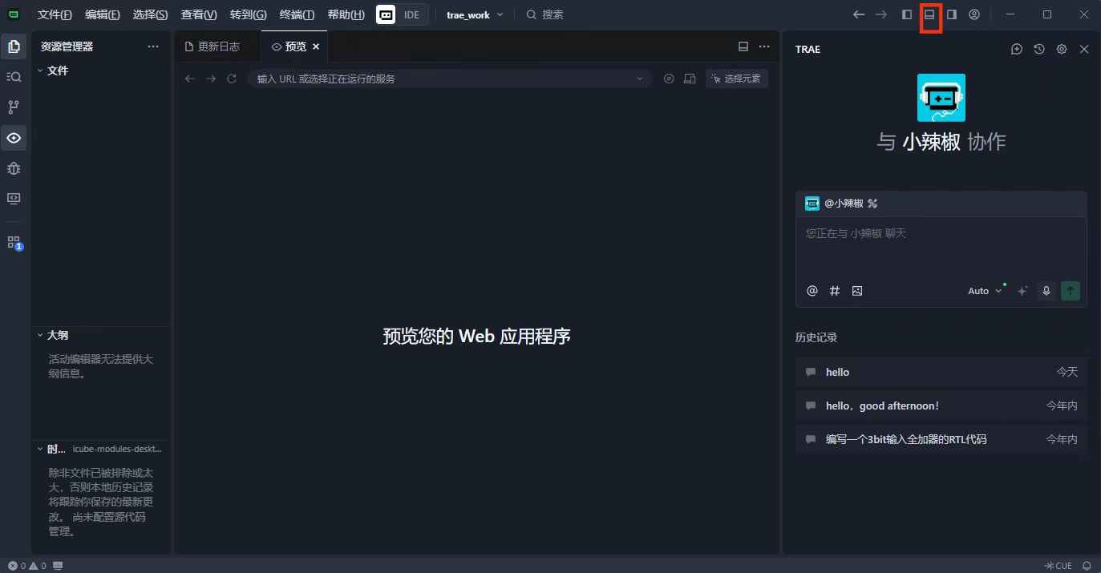Open the ports icon in status bar
Screen dimensions: 1101x573
click(x=58, y=566)
